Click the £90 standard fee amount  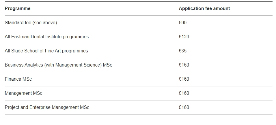click(x=183, y=23)
